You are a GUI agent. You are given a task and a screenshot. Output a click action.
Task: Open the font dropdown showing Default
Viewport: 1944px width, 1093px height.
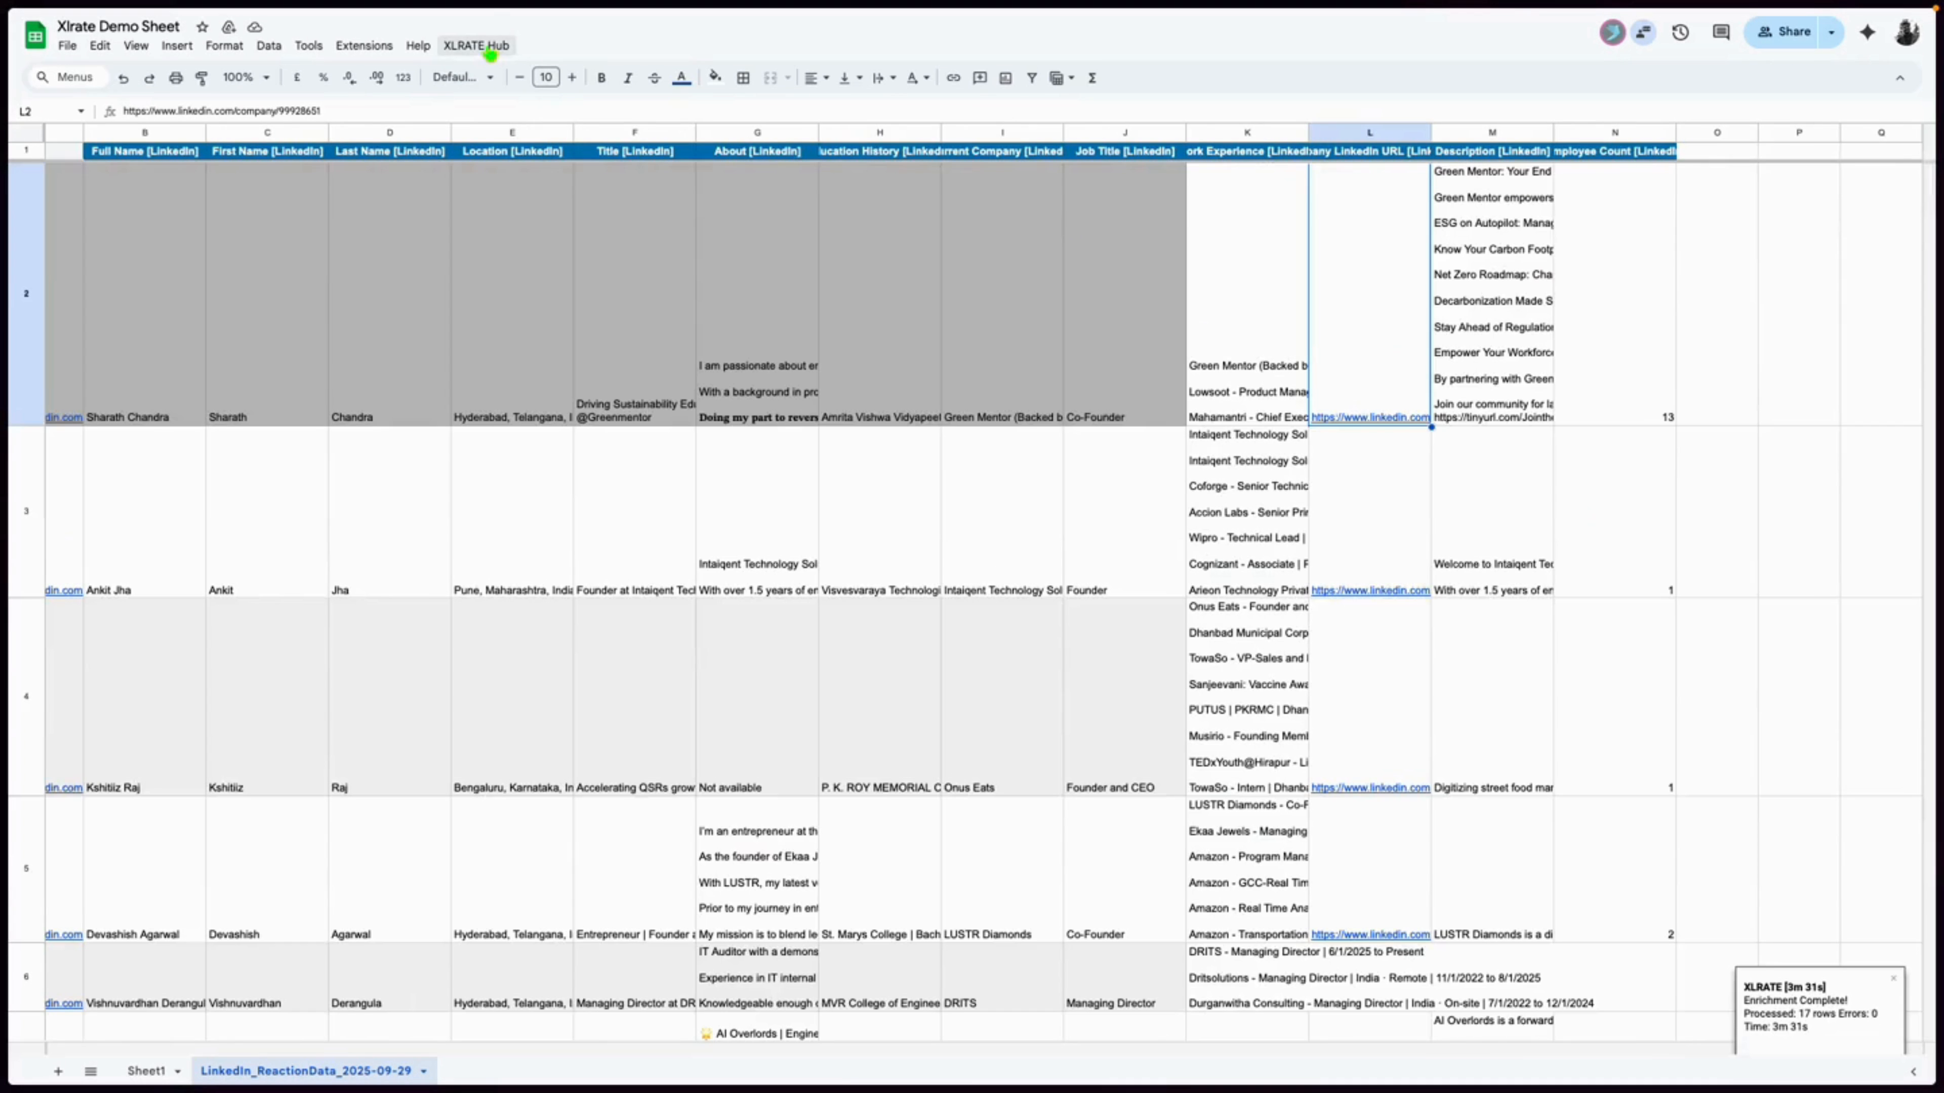tap(463, 77)
